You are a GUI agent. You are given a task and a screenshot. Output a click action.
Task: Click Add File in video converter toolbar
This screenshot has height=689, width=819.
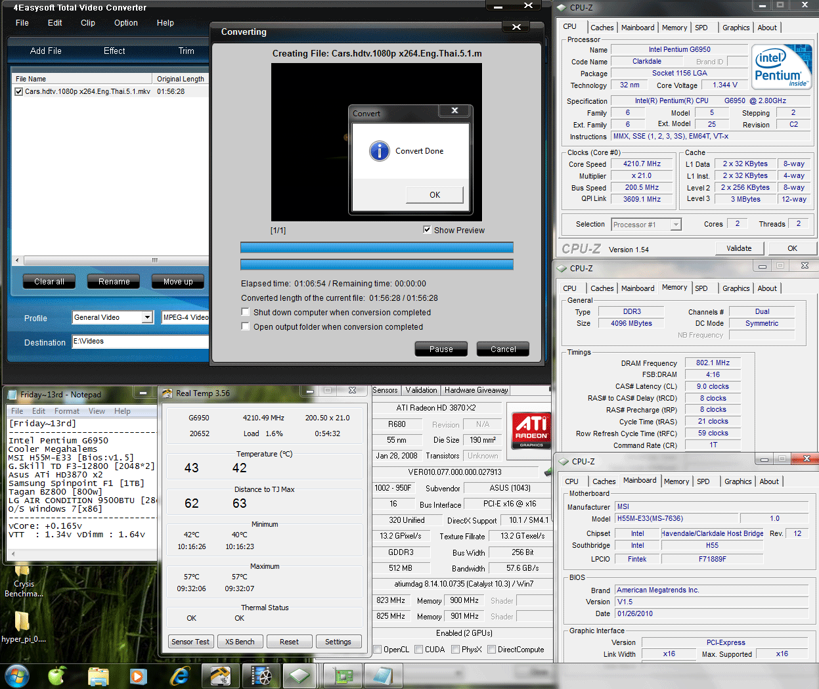[x=46, y=51]
